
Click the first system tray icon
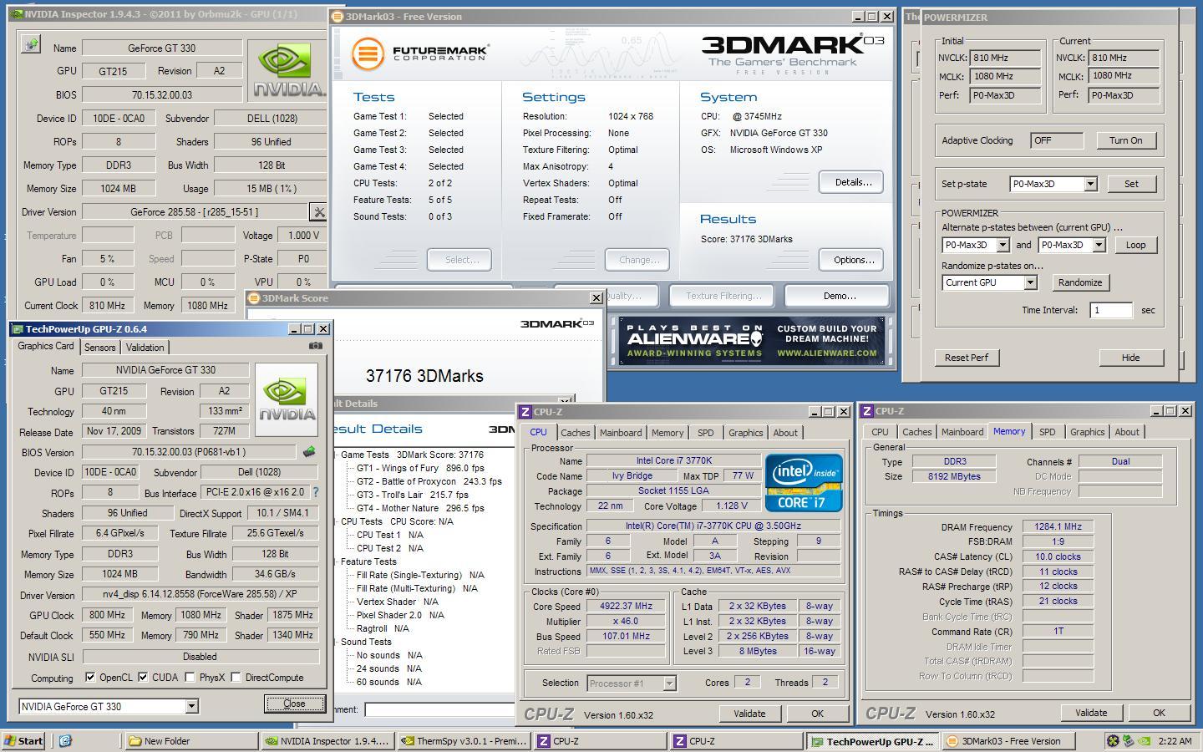pos(1113,740)
